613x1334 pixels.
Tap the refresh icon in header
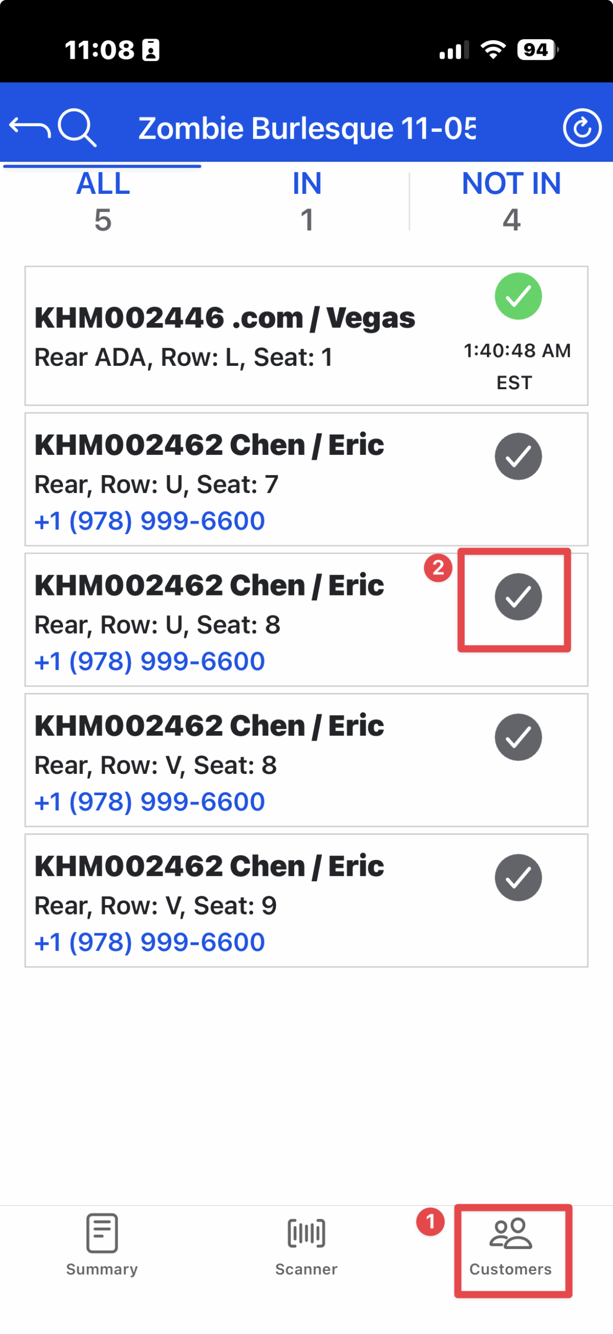pos(582,128)
